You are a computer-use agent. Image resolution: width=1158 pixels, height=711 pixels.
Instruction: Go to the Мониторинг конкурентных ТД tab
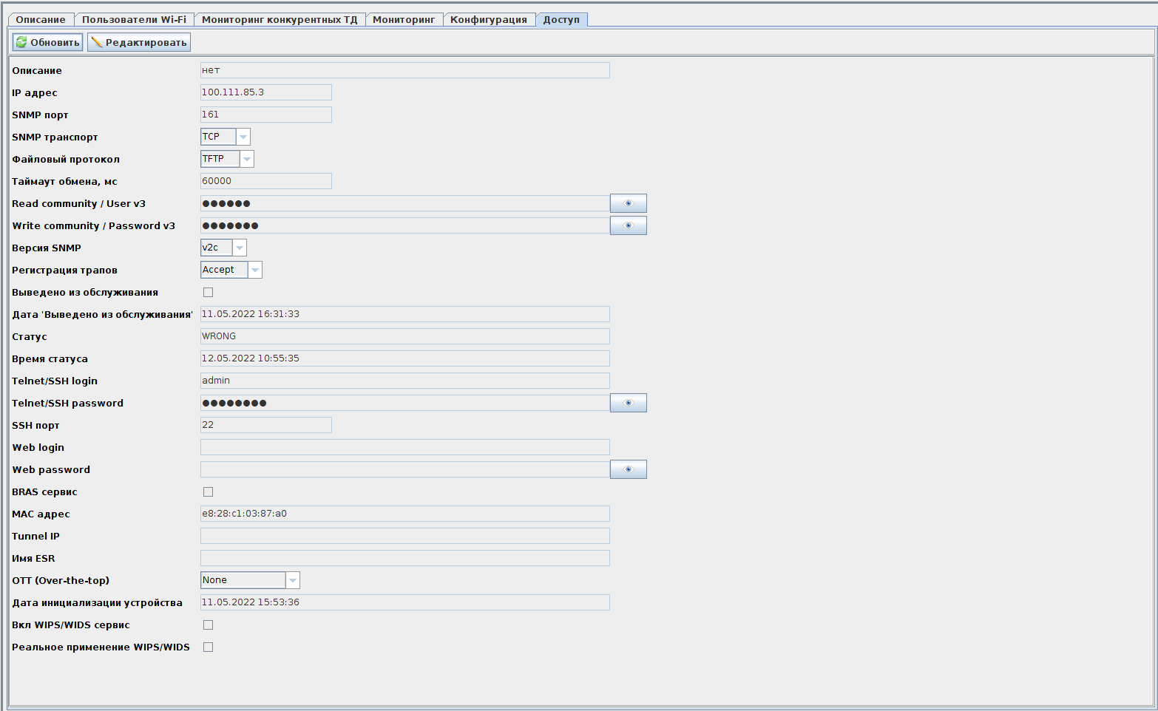pos(280,20)
